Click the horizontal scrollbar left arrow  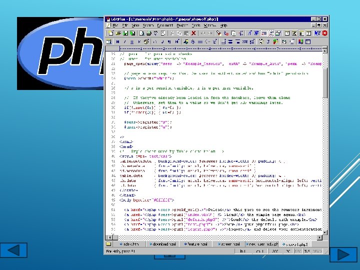click(109, 237)
